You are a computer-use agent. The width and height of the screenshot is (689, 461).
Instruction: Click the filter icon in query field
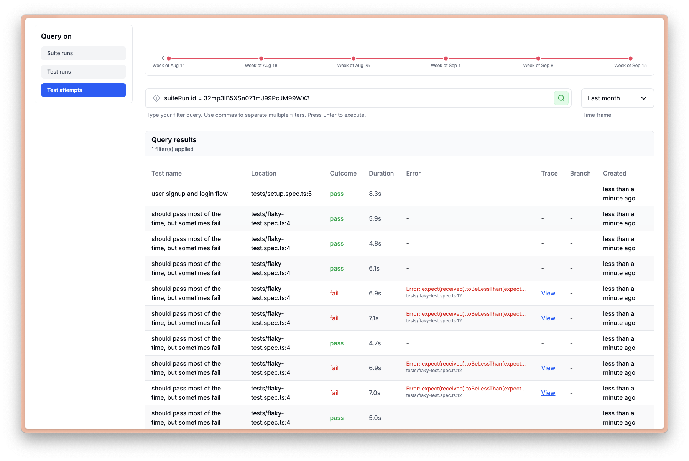coord(156,98)
